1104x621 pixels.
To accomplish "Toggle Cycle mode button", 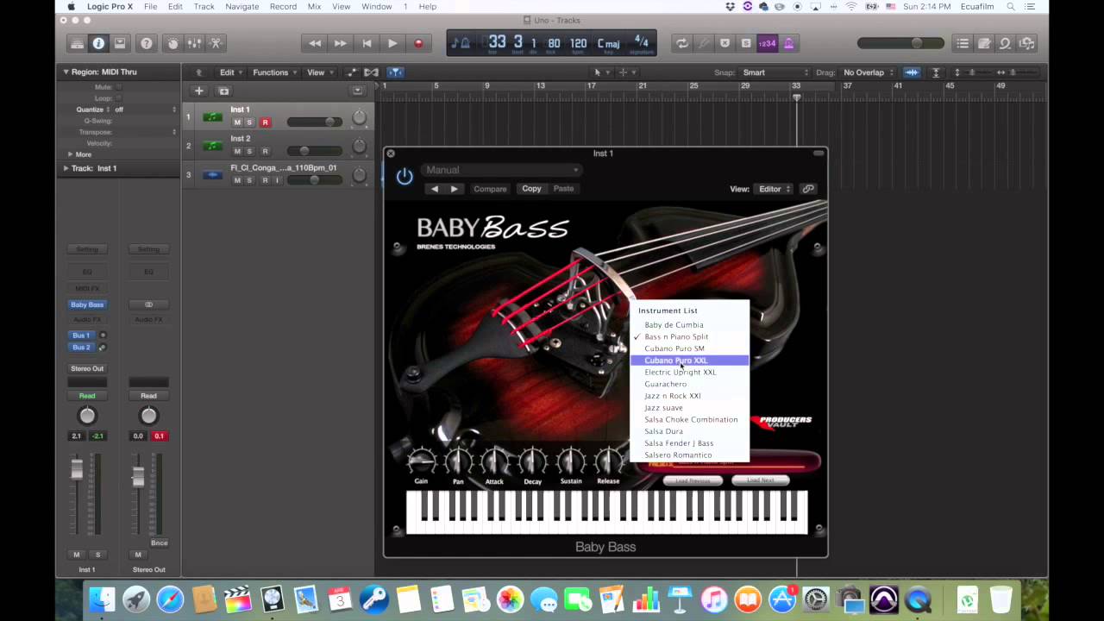I will [x=682, y=43].
